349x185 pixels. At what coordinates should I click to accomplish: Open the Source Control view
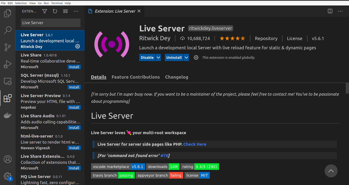(8, 47)
